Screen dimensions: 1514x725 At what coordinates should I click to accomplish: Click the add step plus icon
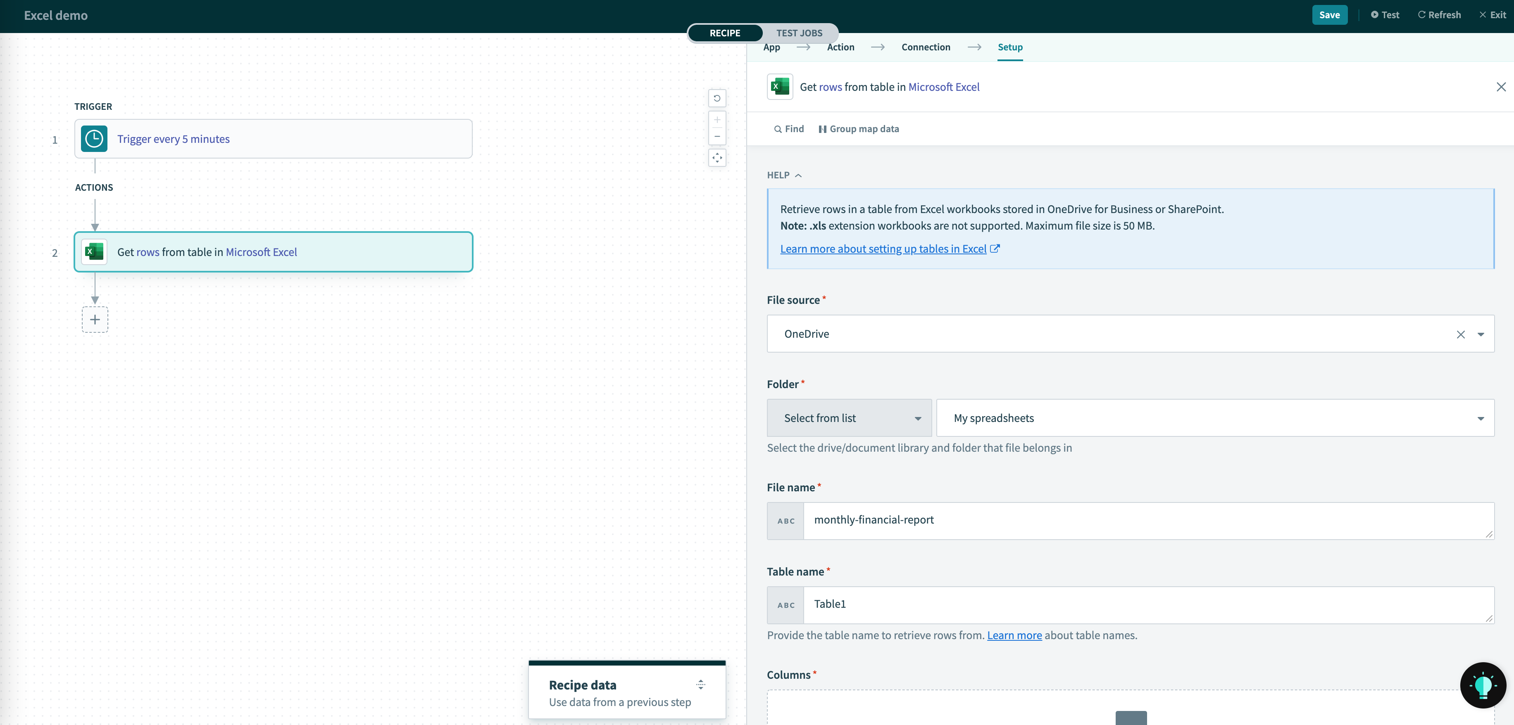coord(95,320)
